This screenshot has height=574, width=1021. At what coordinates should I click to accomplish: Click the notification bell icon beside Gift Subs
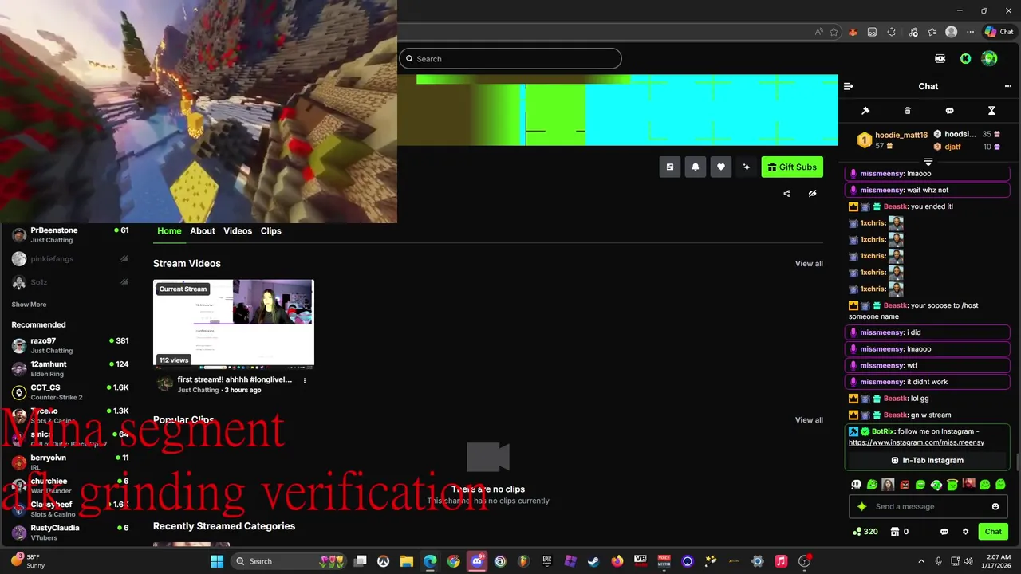(695, 167)
